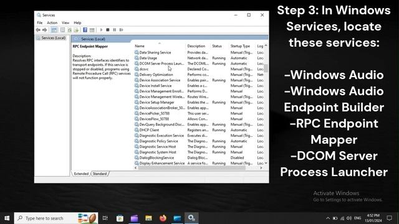This screenshot has width=399, height=224.
Task: Click the horizontal scrollbar left arrow
Action: tap(136, 168)
